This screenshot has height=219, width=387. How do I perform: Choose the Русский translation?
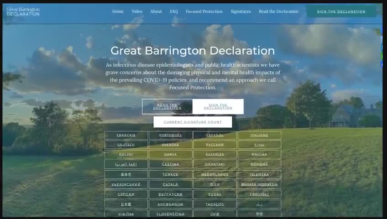click(x=215, y=145)
